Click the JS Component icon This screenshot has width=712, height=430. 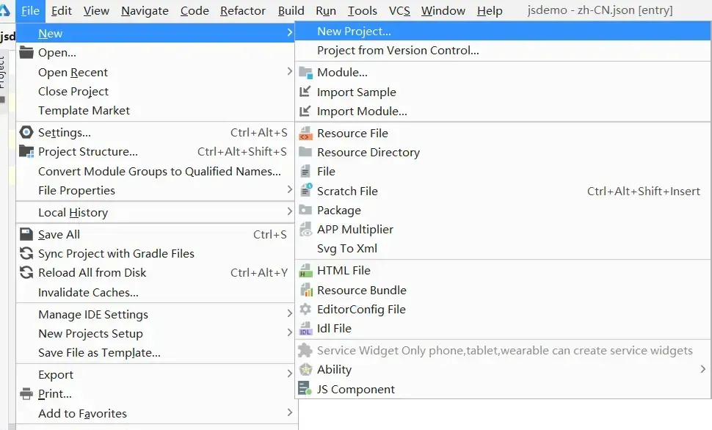(x=305, y=389)
